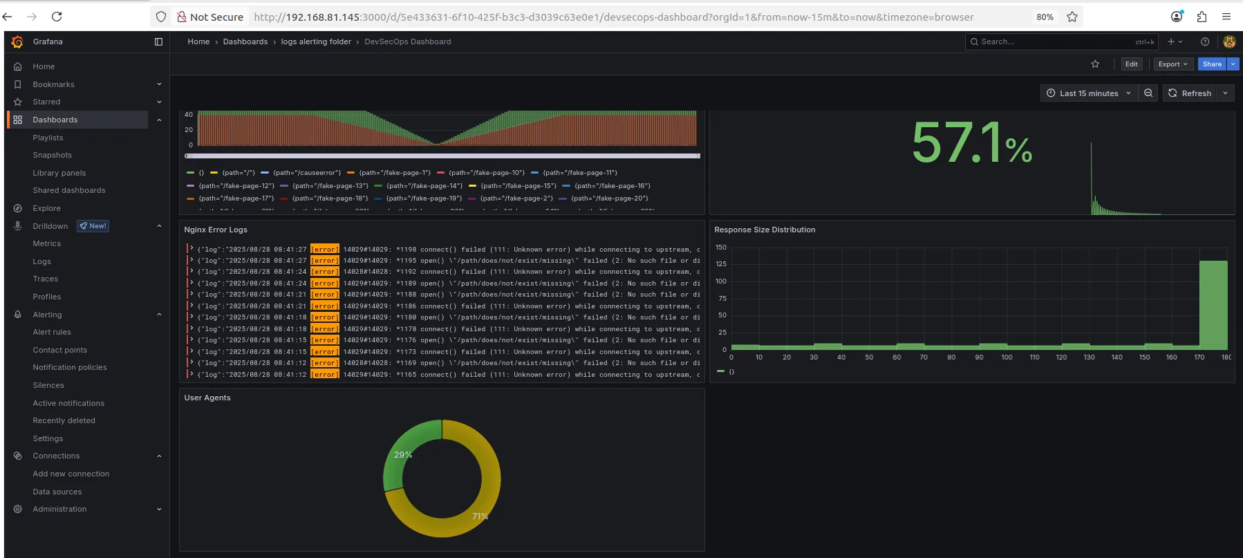The width and height of the screenshot is (1243, 558).
Task: Click the Administration gear icon
Action: coord(18,509)
